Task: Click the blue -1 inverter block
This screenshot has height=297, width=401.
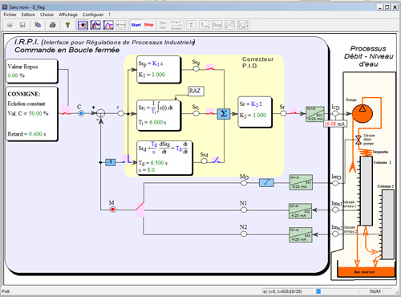Action: (111, 162)
